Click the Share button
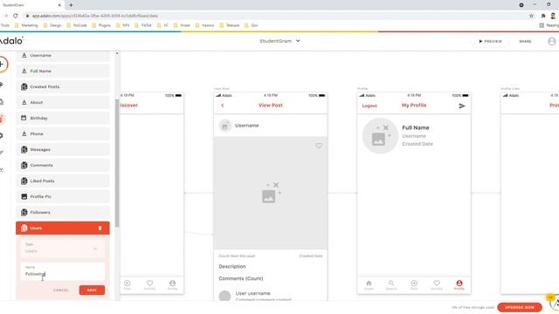The width and height of the screenshot is (559, 314). click(525, 41)
